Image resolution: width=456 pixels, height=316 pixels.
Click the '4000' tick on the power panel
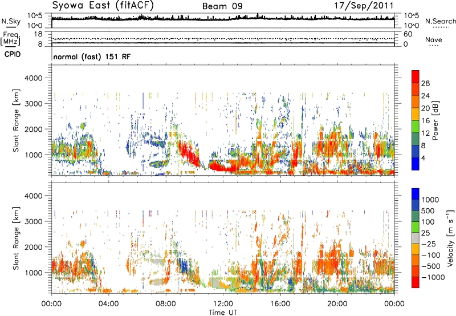33,78
